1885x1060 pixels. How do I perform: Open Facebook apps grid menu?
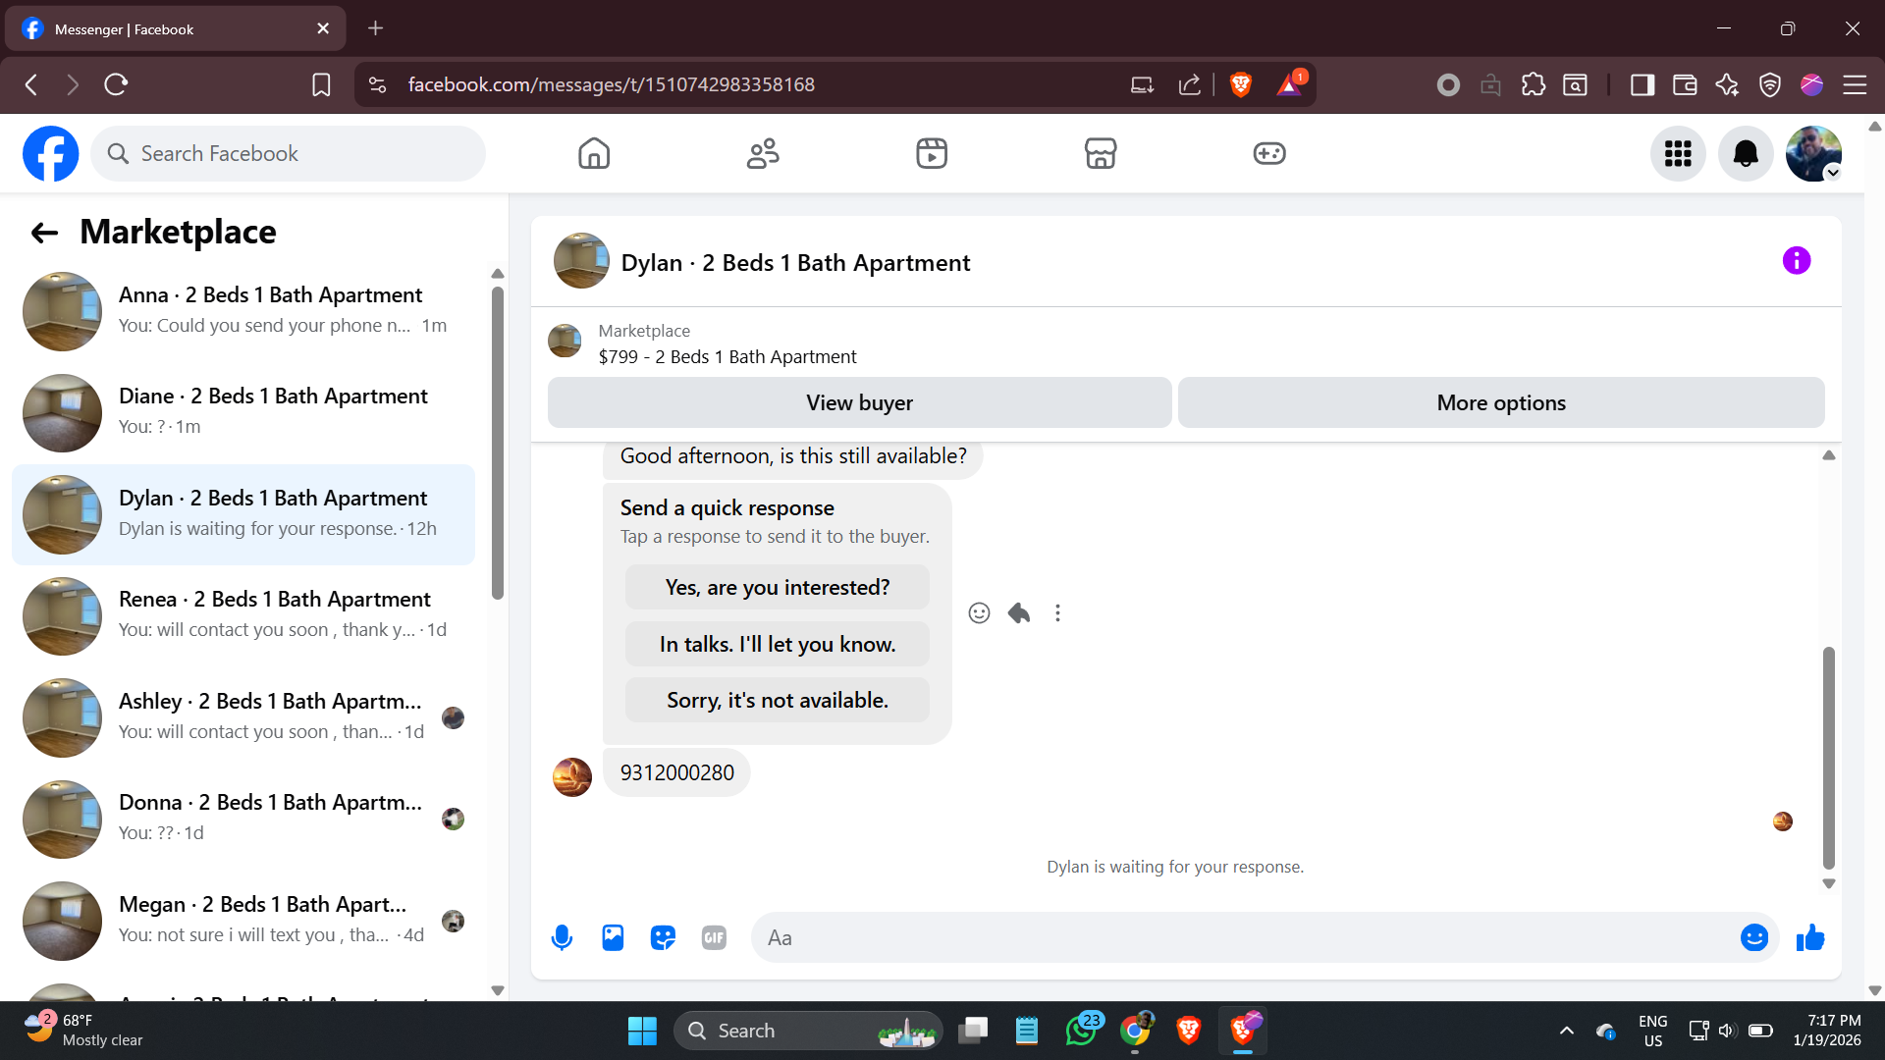[1678, 154]
